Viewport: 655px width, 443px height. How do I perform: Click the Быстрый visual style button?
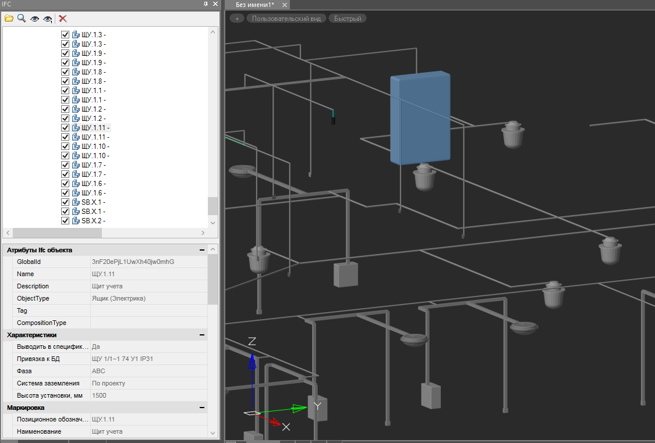[348, 19]
